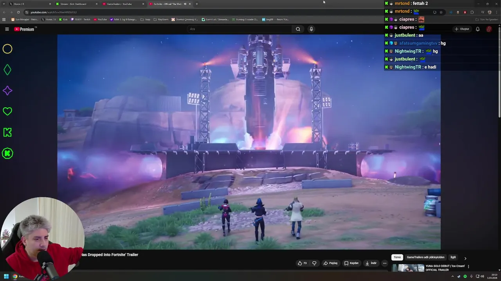501x281 pixels.
Task: Click the green heart overlay icon
Action: tap(7, 112)
